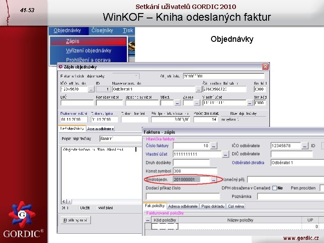Switch to Adresa odběratele tab in order window

(100, 129)
